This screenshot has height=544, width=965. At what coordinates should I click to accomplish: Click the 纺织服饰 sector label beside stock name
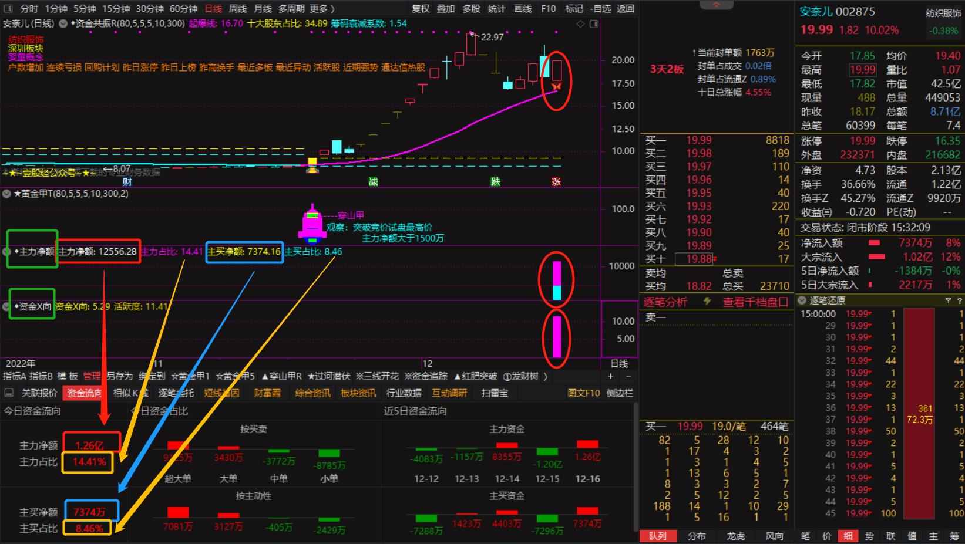[x=943, y=13]
